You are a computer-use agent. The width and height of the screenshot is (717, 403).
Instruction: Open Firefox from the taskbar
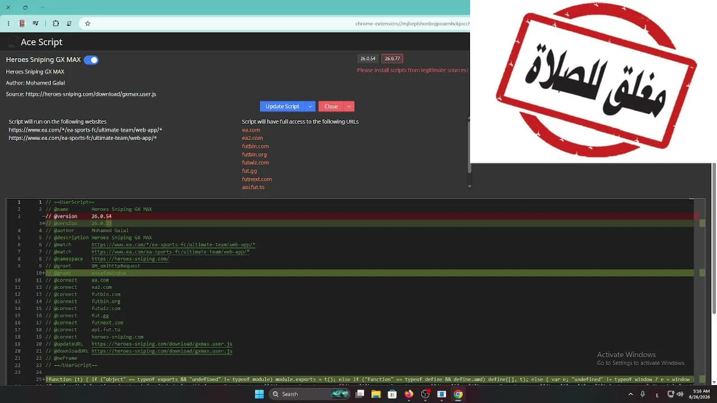409,394
